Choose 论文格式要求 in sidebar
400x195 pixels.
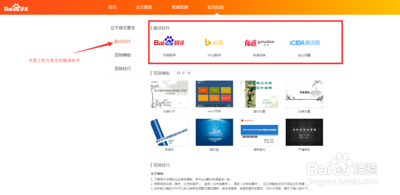coord(123,28)
